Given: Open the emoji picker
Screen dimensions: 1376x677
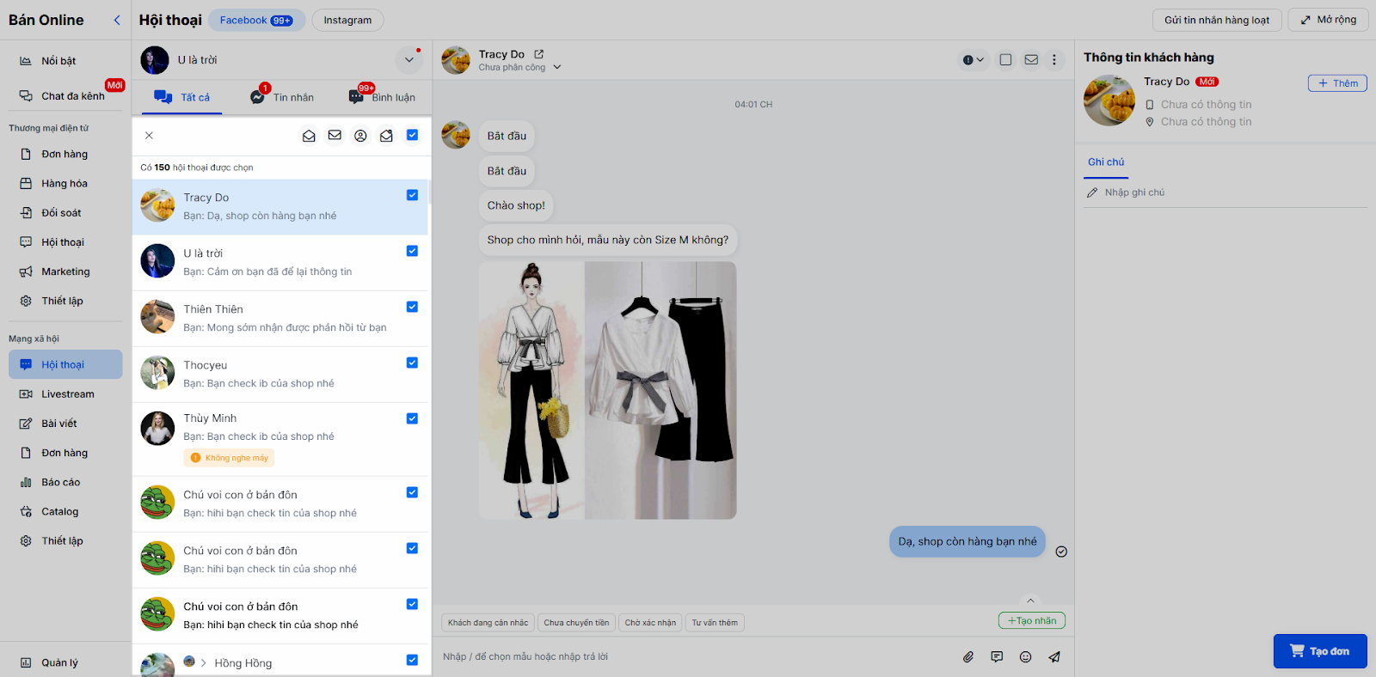Looking at the screenshot, I should [1025, 657].
